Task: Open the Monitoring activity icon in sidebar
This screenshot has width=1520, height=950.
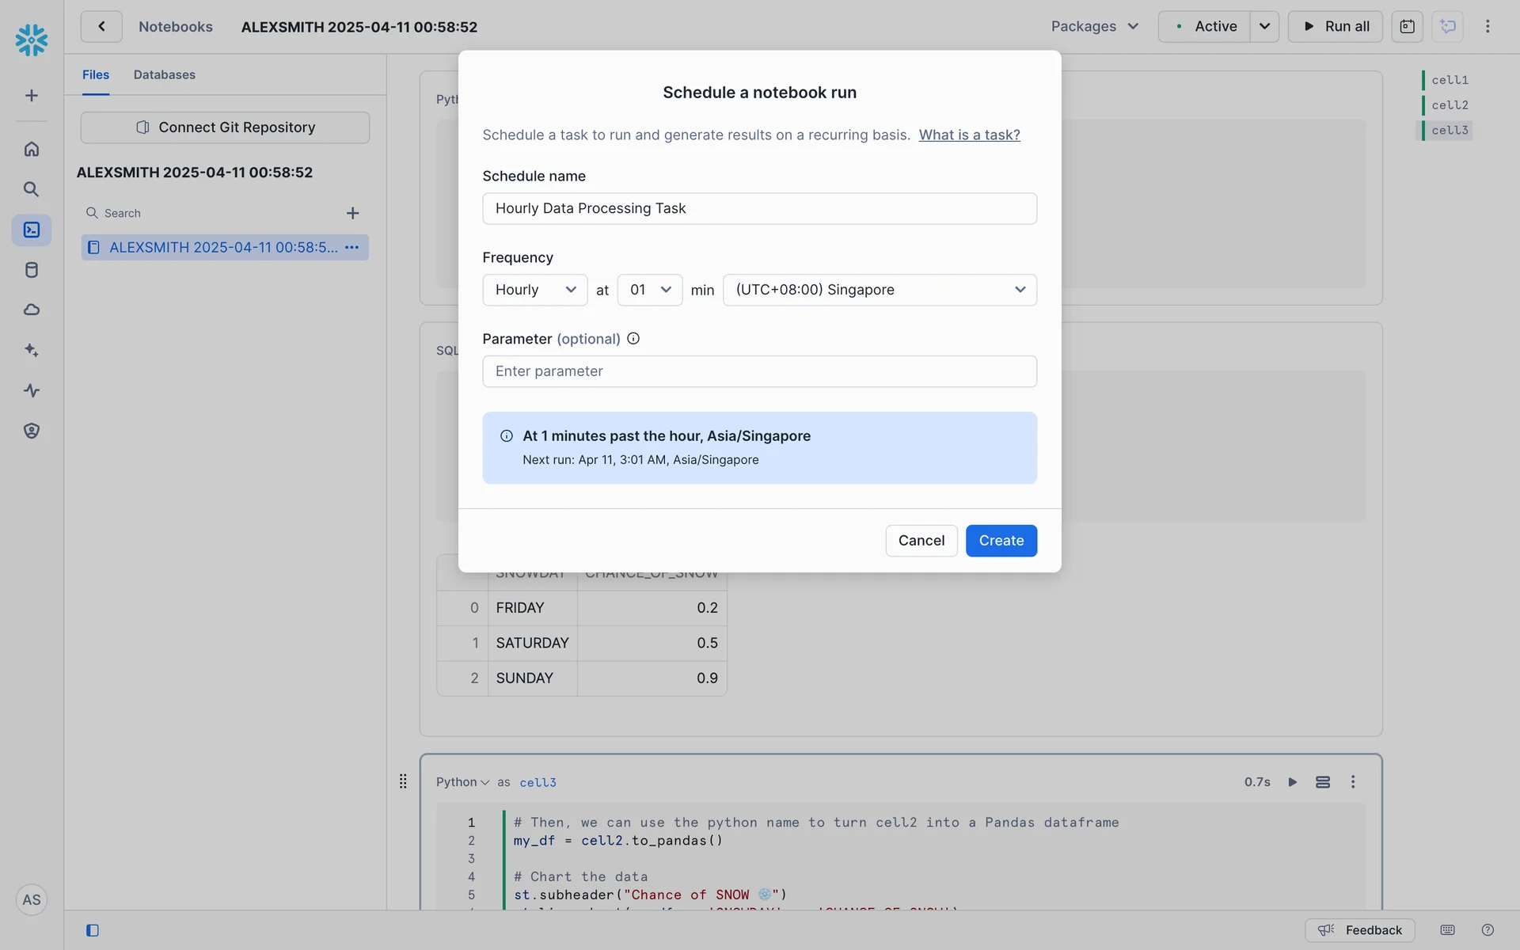Action: point(32,390)
